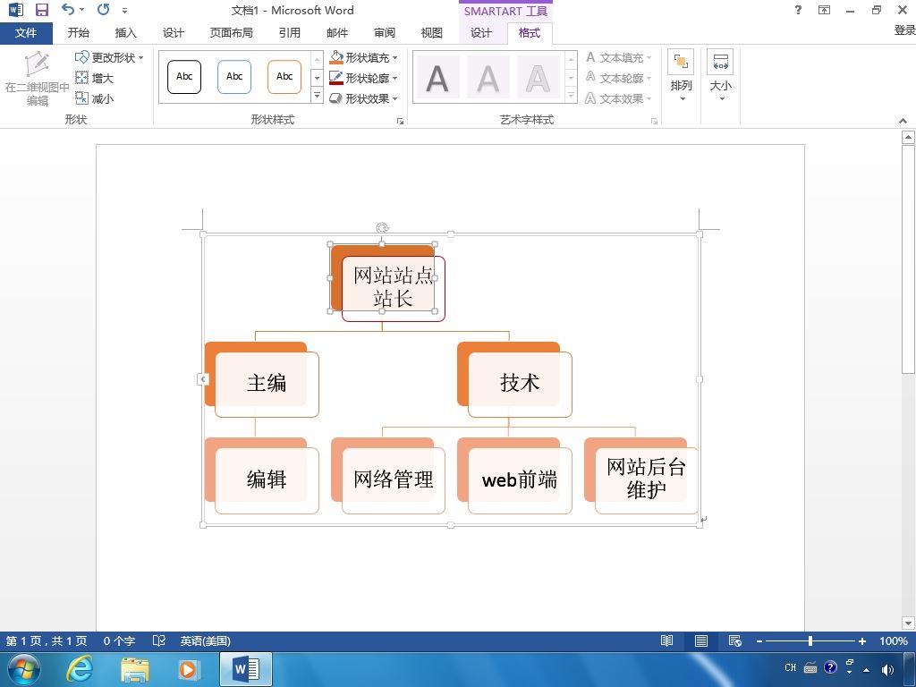The height and width of the screenshot is (687, 916).
Task: Open the 文本轮廓 dropdown
Action: coord(619,78)
